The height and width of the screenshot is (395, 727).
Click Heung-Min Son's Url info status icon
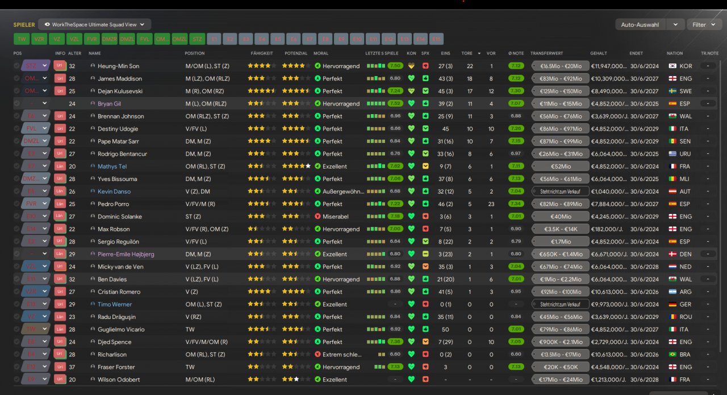click(60, 66)
